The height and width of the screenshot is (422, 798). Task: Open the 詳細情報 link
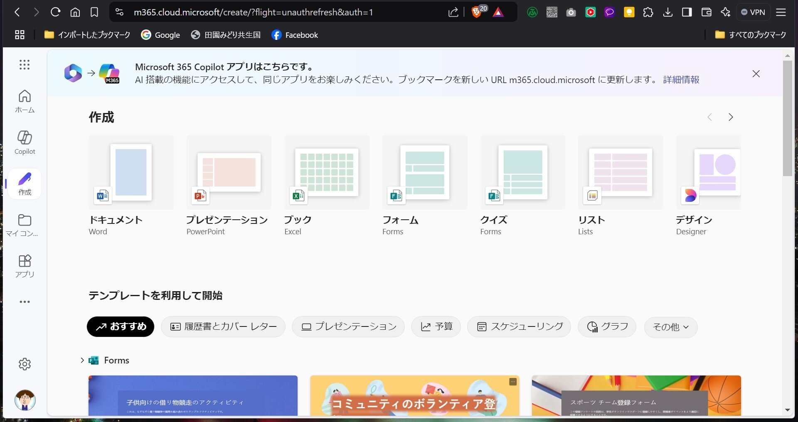pos(681,80)
